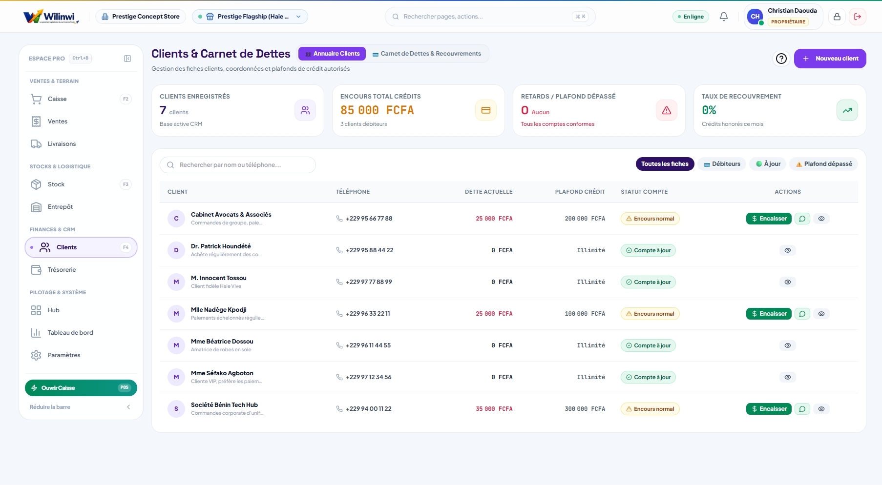Click the Ouvrir Caisse button

(x=81, y=388)
